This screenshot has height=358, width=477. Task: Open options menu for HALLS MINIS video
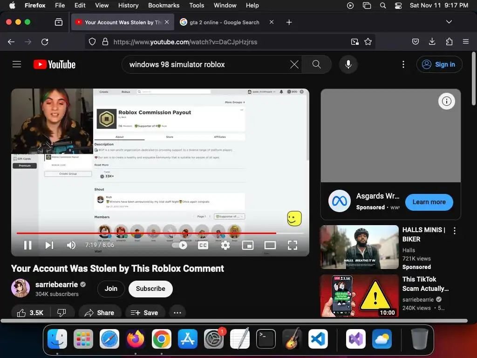click(x=455, y=231)
